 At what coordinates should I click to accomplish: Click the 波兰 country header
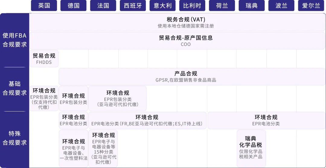click(281, 5)
